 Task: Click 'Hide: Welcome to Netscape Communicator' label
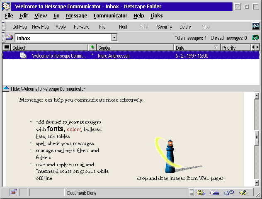point(48,89)
